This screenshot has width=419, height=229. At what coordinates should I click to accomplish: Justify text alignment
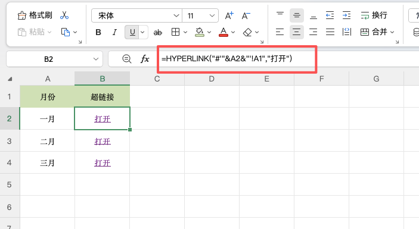[330, 32]
